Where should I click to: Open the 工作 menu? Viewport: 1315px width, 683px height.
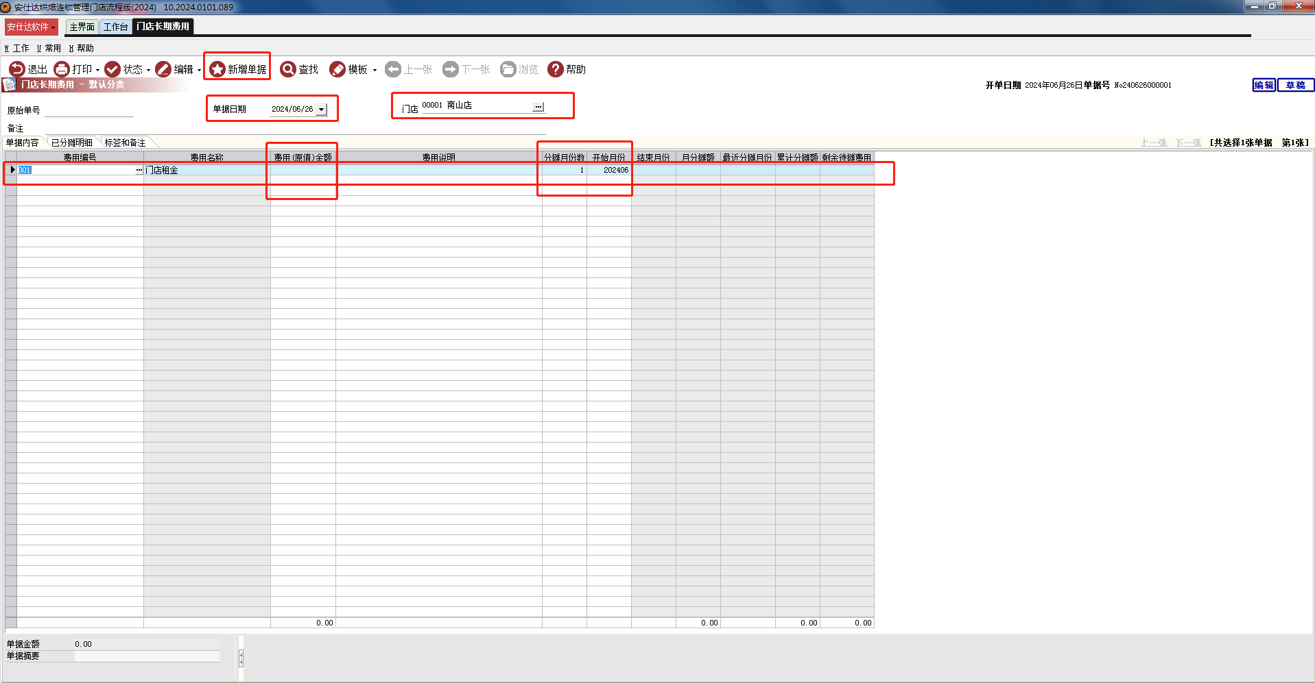pos(17,49)
